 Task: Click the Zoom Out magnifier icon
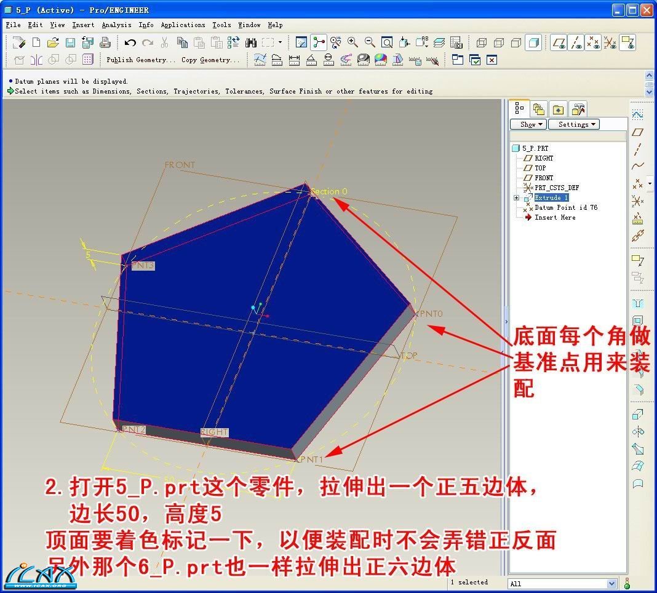click(x=370, y=42)
